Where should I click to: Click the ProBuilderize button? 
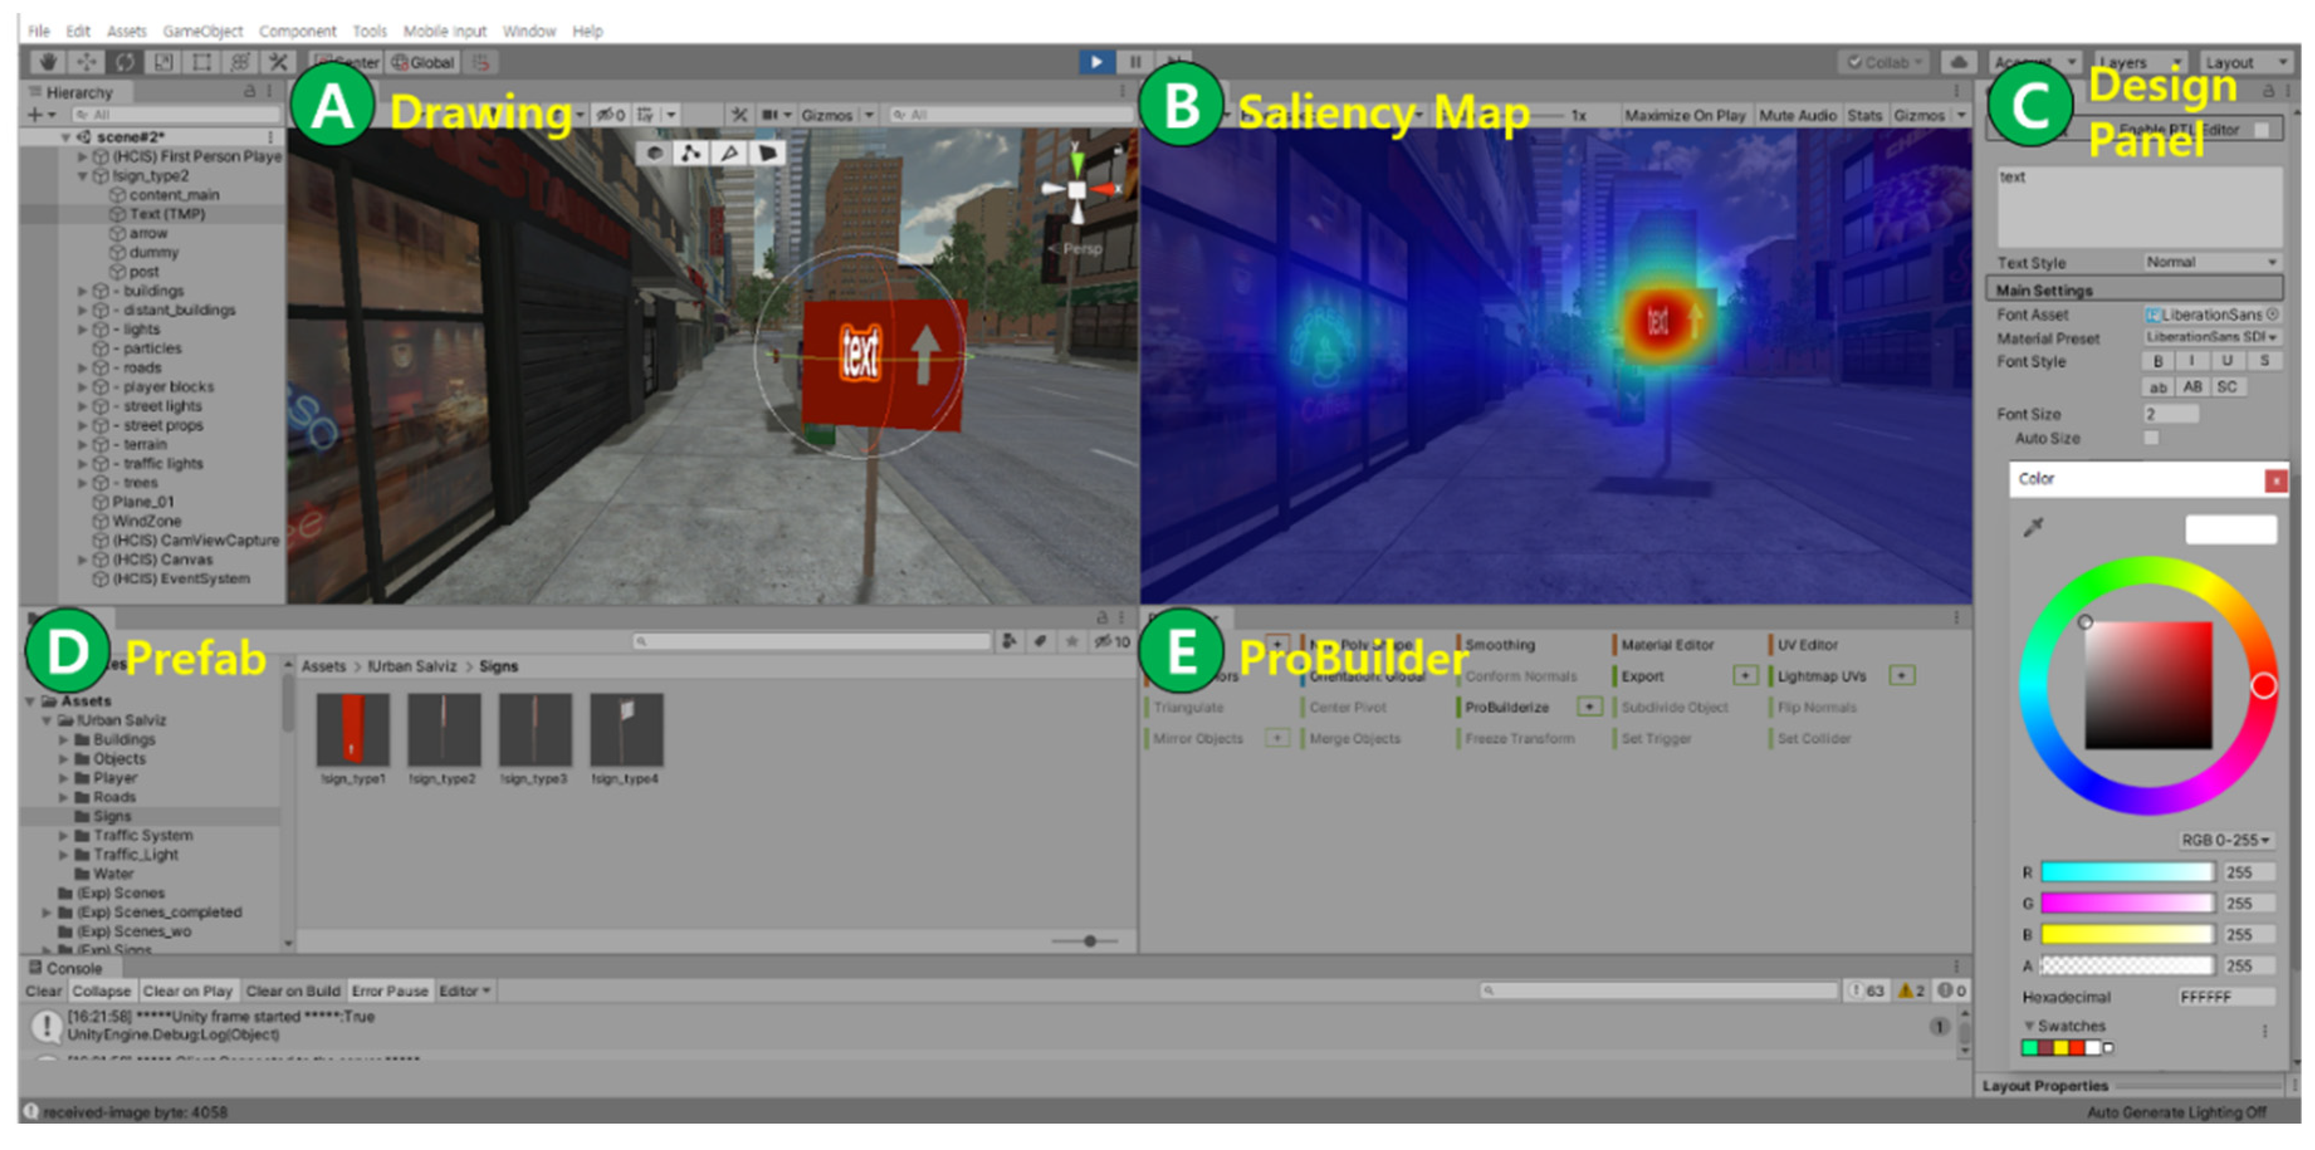coord(1507,707)
